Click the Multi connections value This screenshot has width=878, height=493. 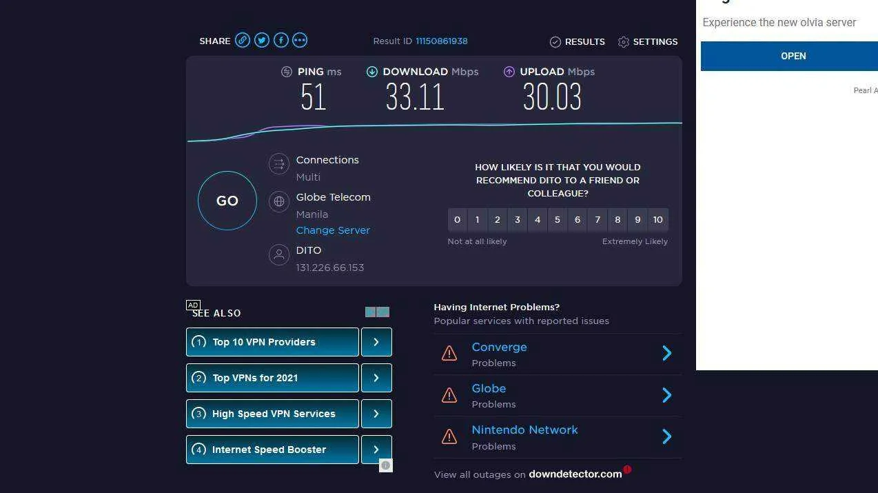click(308, 177)
